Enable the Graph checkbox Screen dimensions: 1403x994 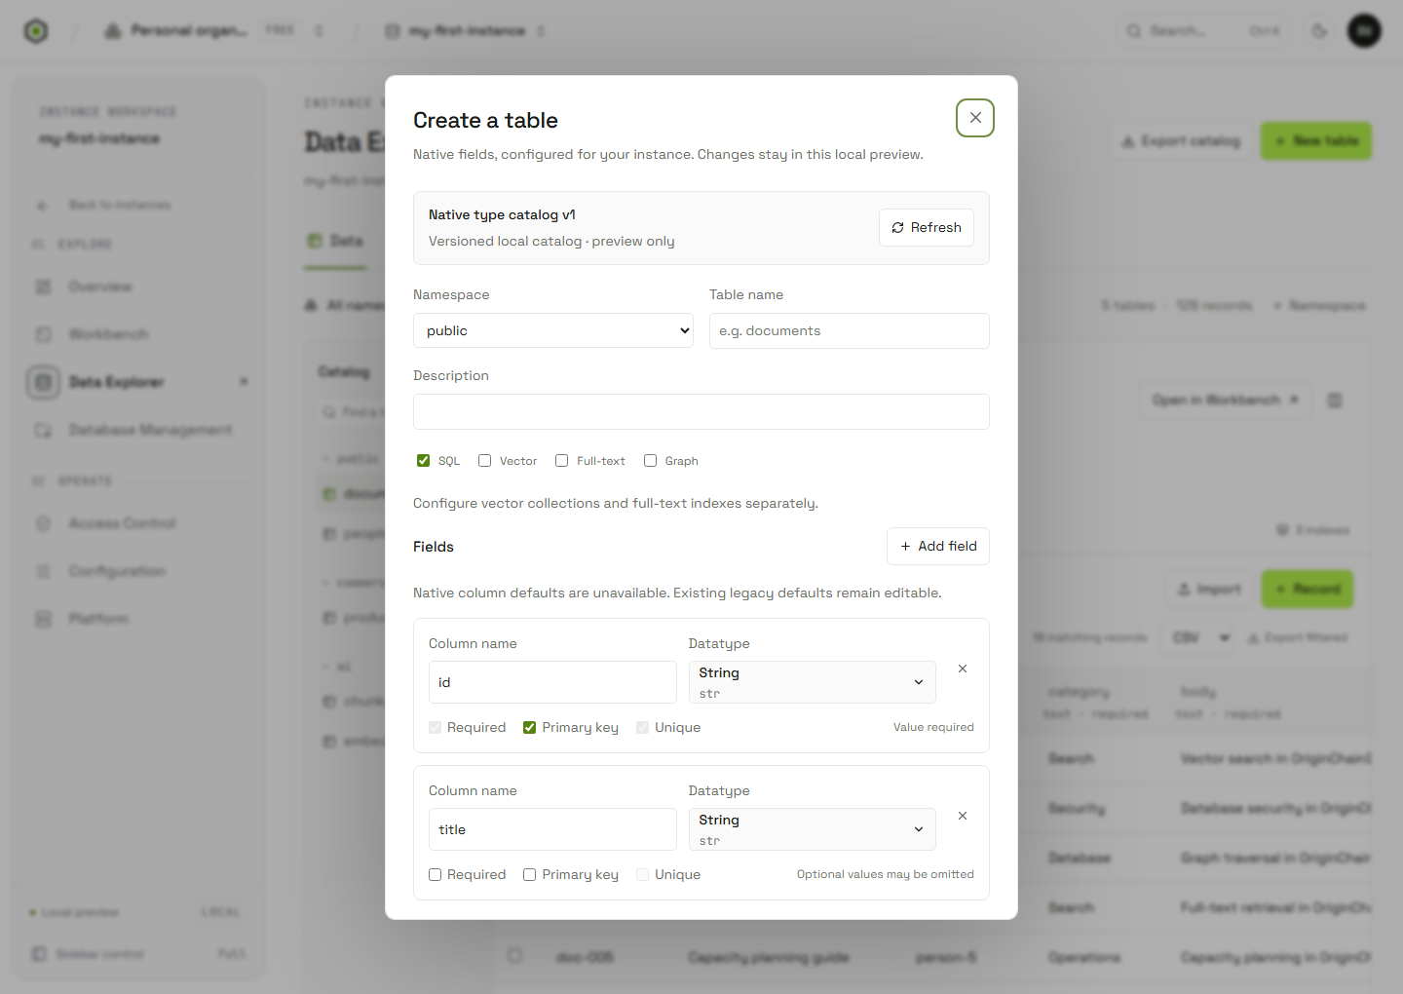(650, 460)
